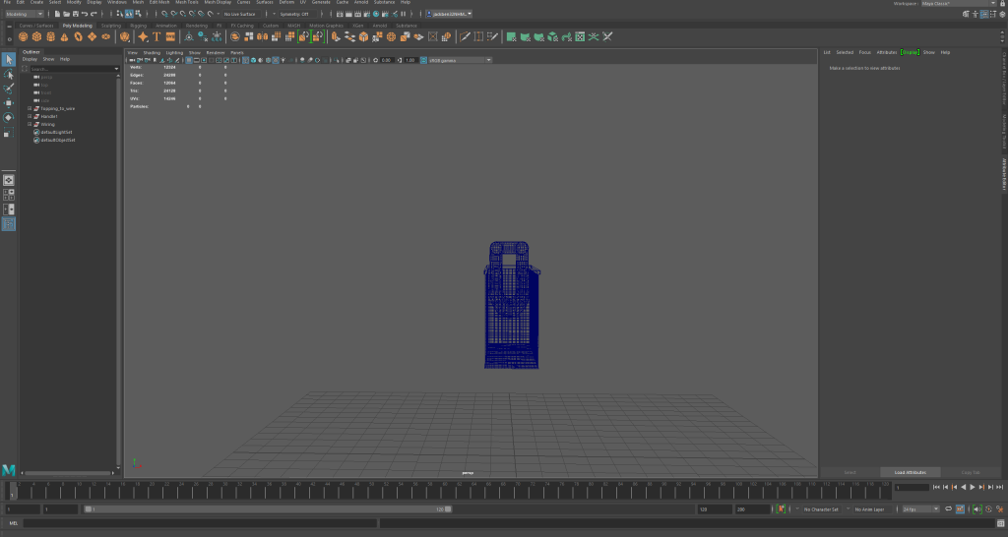Click the polygon cube shelf icon
This screenshot has width=1008, height=537.
[x=36, y=36]
